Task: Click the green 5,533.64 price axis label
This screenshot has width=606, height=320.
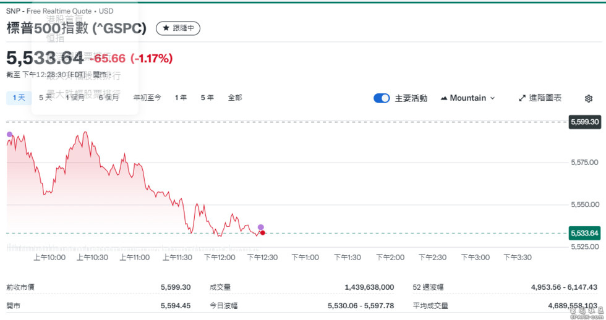Action: click(x=584, y=233)
